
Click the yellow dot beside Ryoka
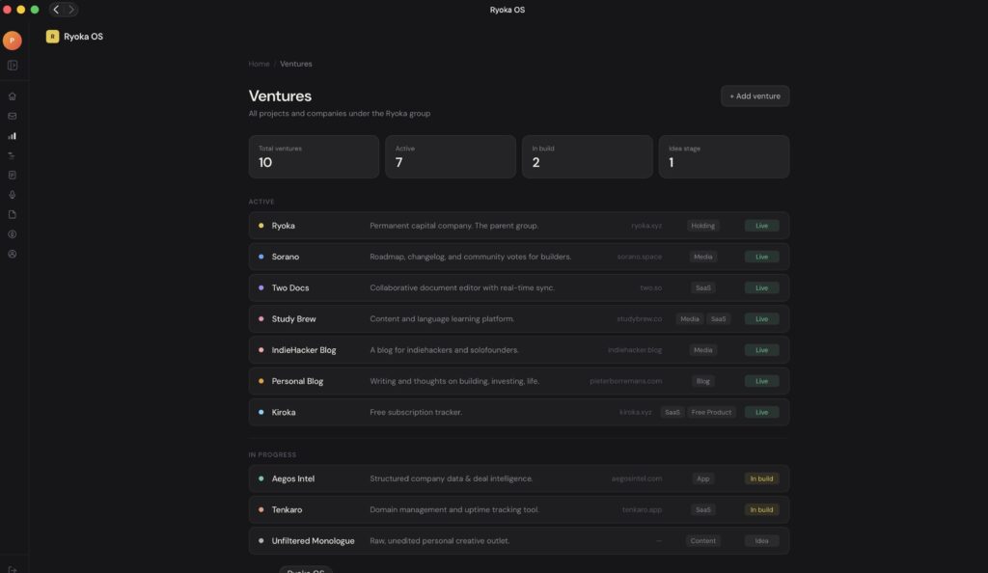click(261, 226)
